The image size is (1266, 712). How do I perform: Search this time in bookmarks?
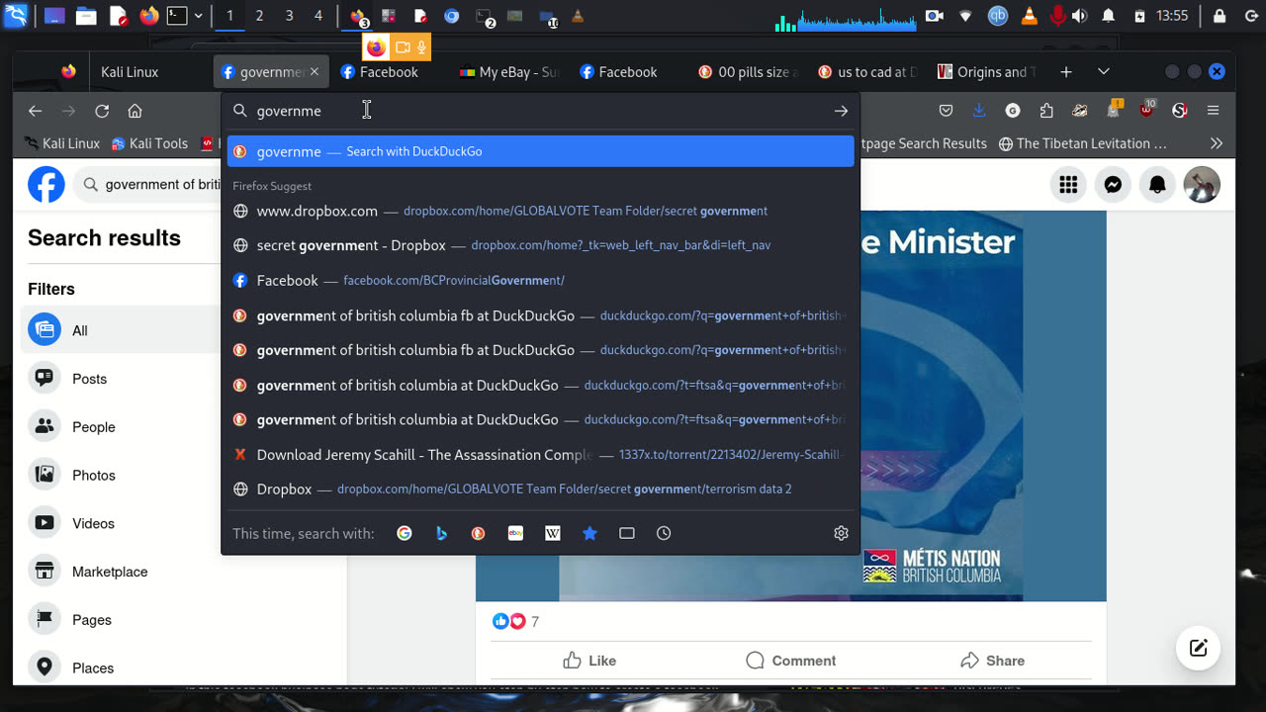point(589,533)
